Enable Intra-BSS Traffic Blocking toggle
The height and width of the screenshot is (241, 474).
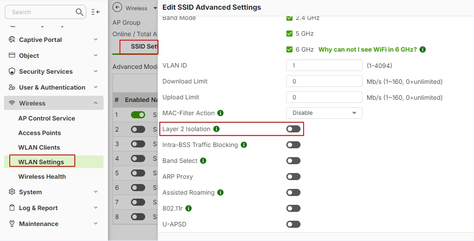click(x=293, y=145)
